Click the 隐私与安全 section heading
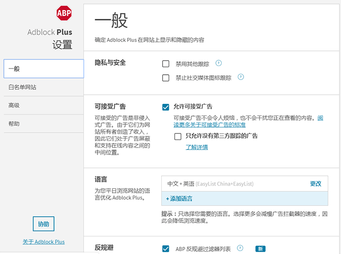This screenshot has width=341, height=254. [110, 63]
